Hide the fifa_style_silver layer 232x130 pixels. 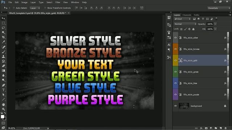(x=175, y=38)
